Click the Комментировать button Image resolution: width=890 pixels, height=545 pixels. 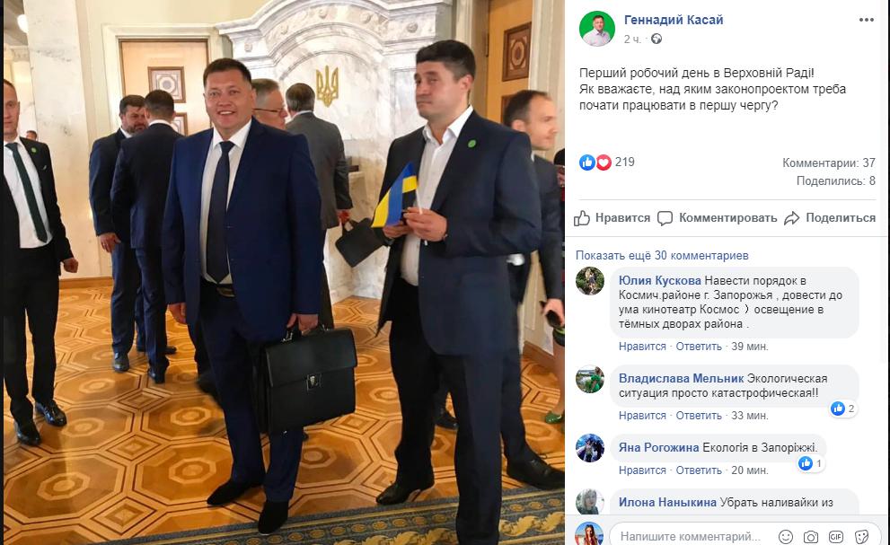(718, 218)
